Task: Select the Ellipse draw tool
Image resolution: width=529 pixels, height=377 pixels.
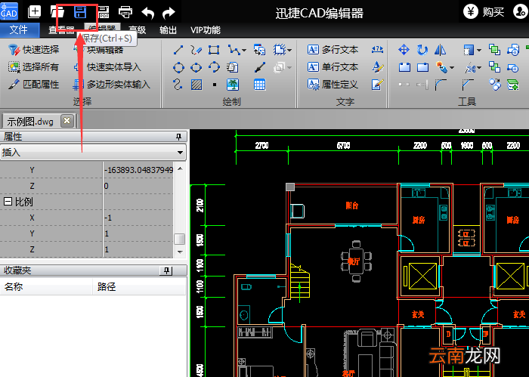Action: click(x=196, y=67)
